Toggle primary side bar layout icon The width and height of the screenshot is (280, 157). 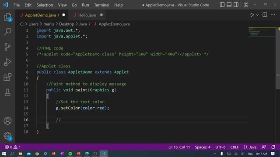coord(222,5)
